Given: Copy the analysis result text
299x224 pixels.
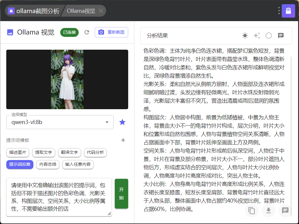Looking at the screenshot, I should pos(252,211).
